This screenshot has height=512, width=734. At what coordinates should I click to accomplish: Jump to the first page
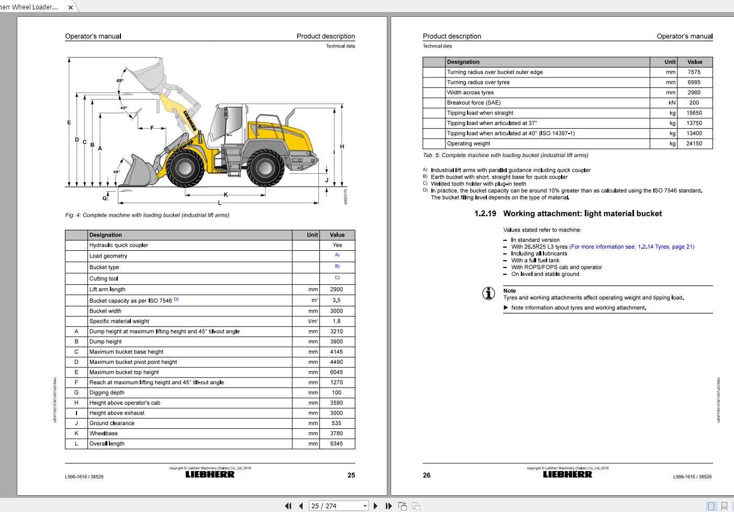288,506
